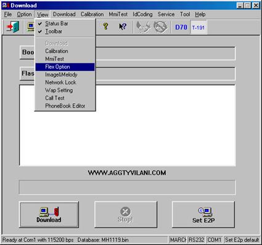This screenshot has height=245, width=262.
Task: Click the COM1 status bar entry
Action: 215,239
